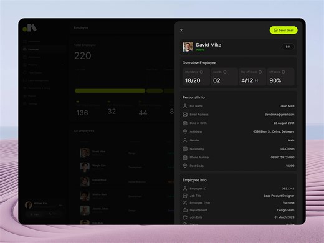Switch to Light mode in the sidebar
The width and height of the screenshot is (324, 243).
pos(35,214)
